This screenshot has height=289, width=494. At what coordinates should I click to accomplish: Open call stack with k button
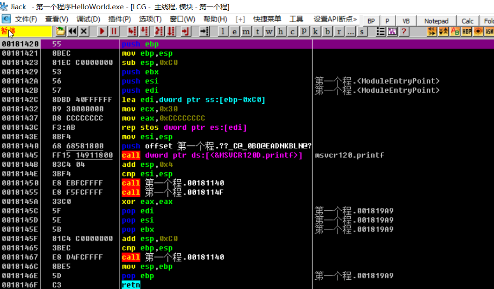[315, 31]
